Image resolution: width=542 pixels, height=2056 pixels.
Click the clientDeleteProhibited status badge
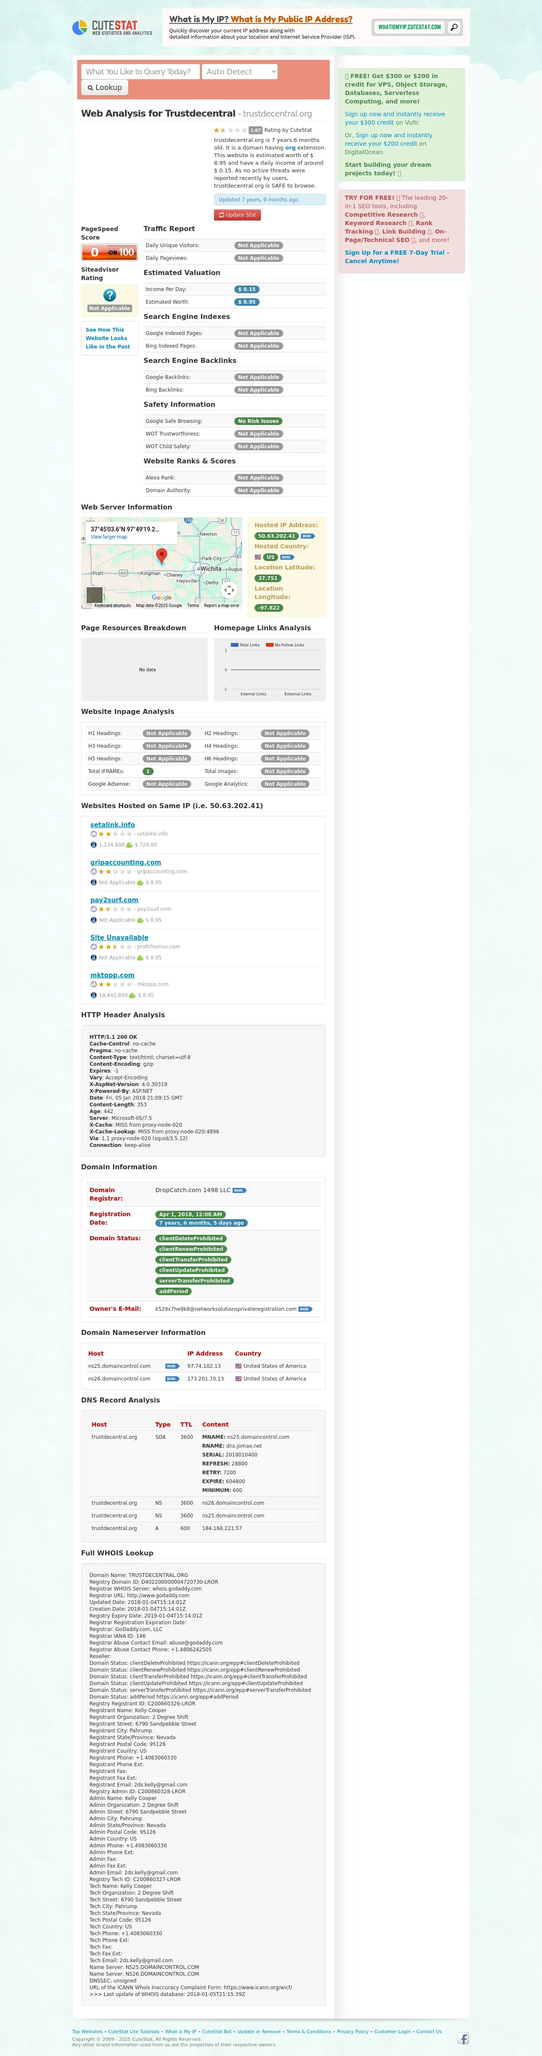click(x=191, y=1239)
